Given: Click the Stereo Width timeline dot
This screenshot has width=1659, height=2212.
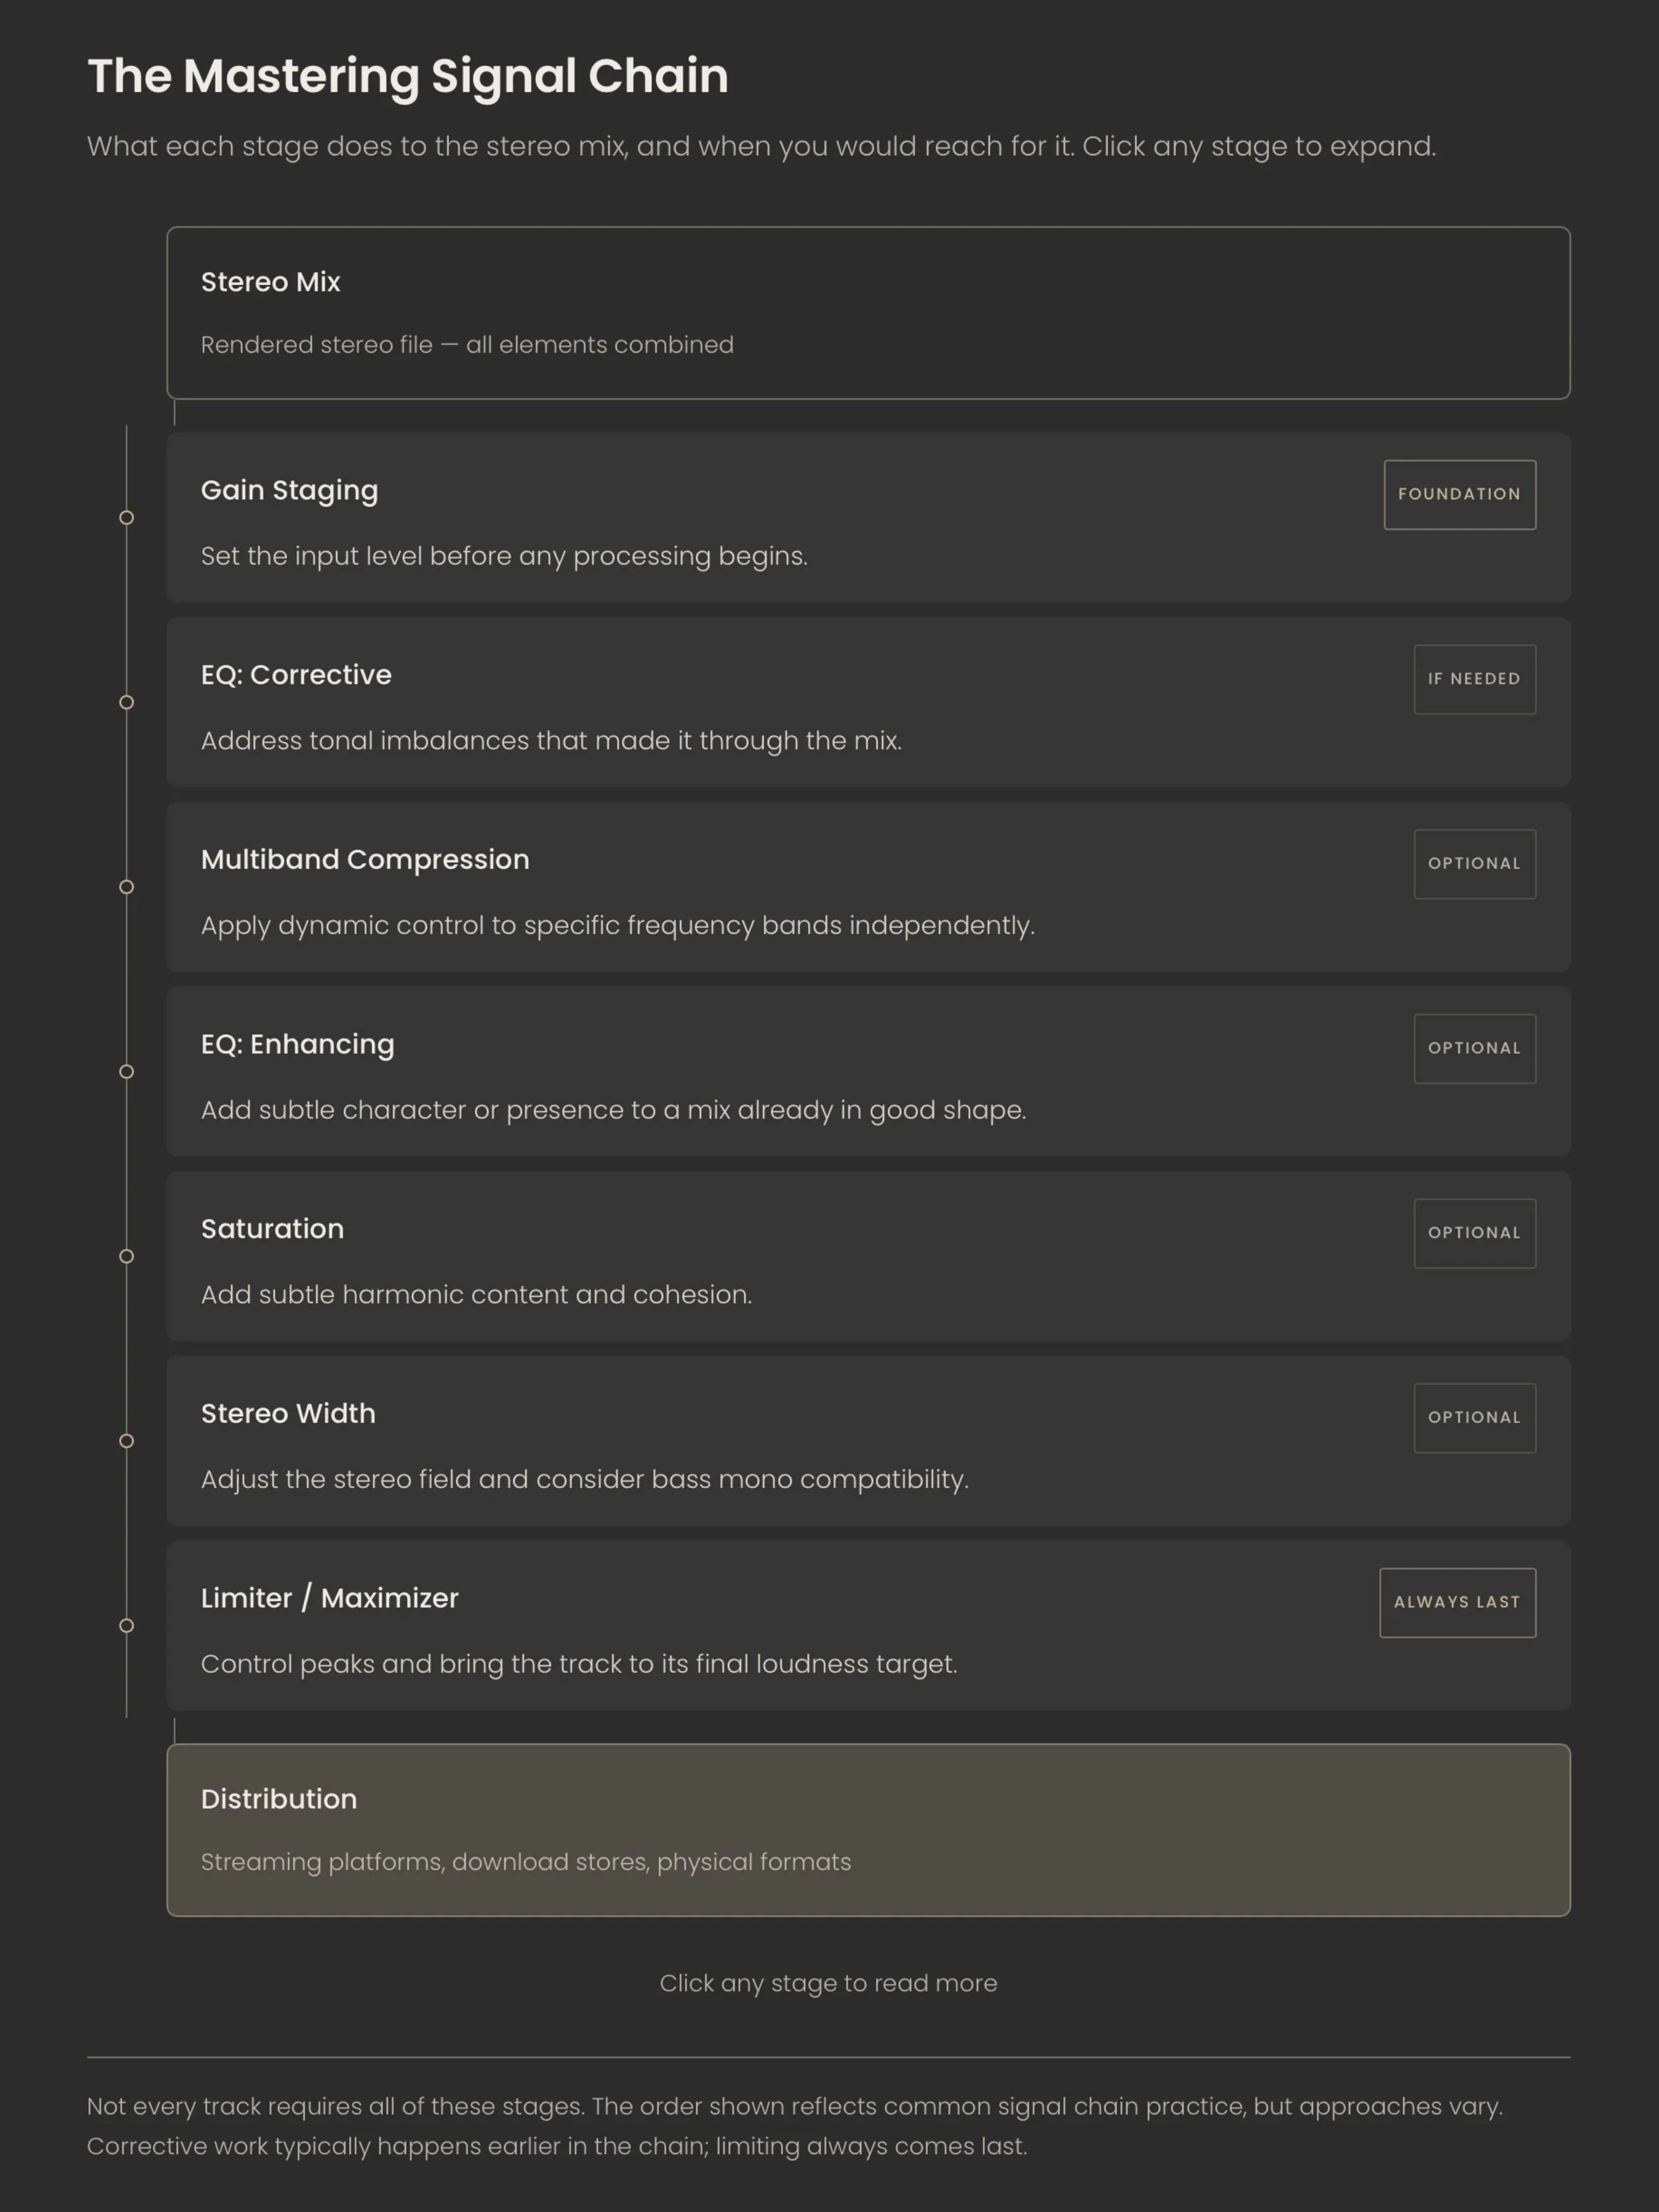Looking at the screenshot, I should click(127, 1441).
